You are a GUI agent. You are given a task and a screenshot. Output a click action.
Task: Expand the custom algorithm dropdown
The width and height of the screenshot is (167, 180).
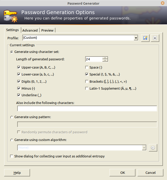144,148
